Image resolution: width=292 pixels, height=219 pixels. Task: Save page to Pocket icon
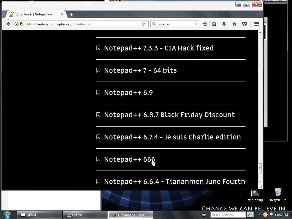245,24
